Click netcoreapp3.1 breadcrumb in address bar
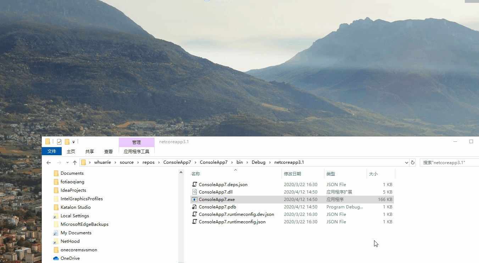479x263 pixels. pyautogui.click(x=289, y=162)
